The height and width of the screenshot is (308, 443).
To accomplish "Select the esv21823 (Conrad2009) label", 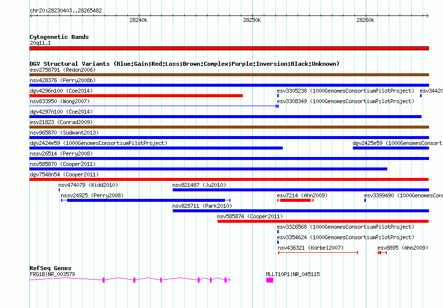I will tap(61, 122).
